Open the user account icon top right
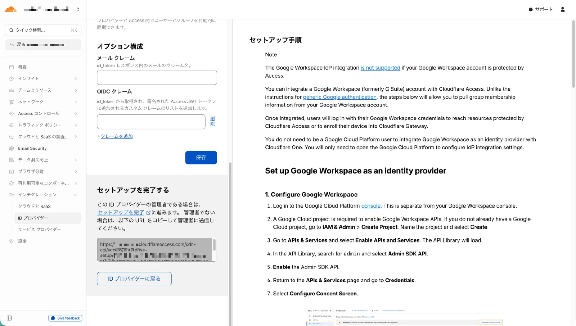The width and height of the screenshot is (576, 326). click(x=562, y=9)
